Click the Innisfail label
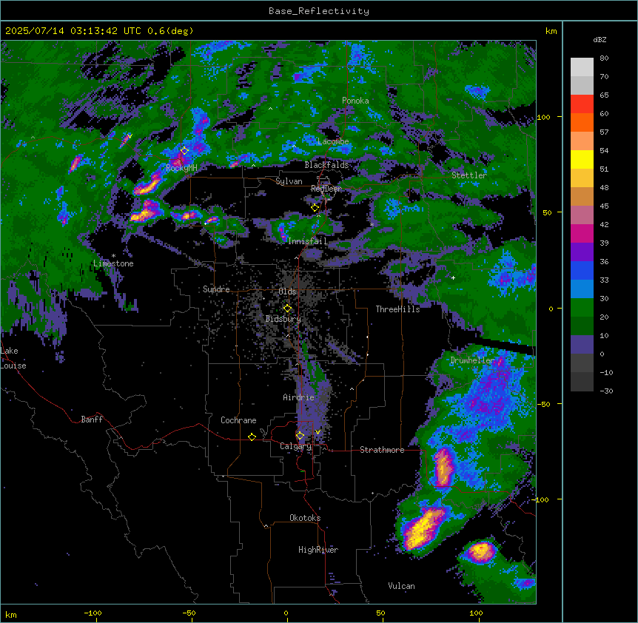 (x=308, y=241)
